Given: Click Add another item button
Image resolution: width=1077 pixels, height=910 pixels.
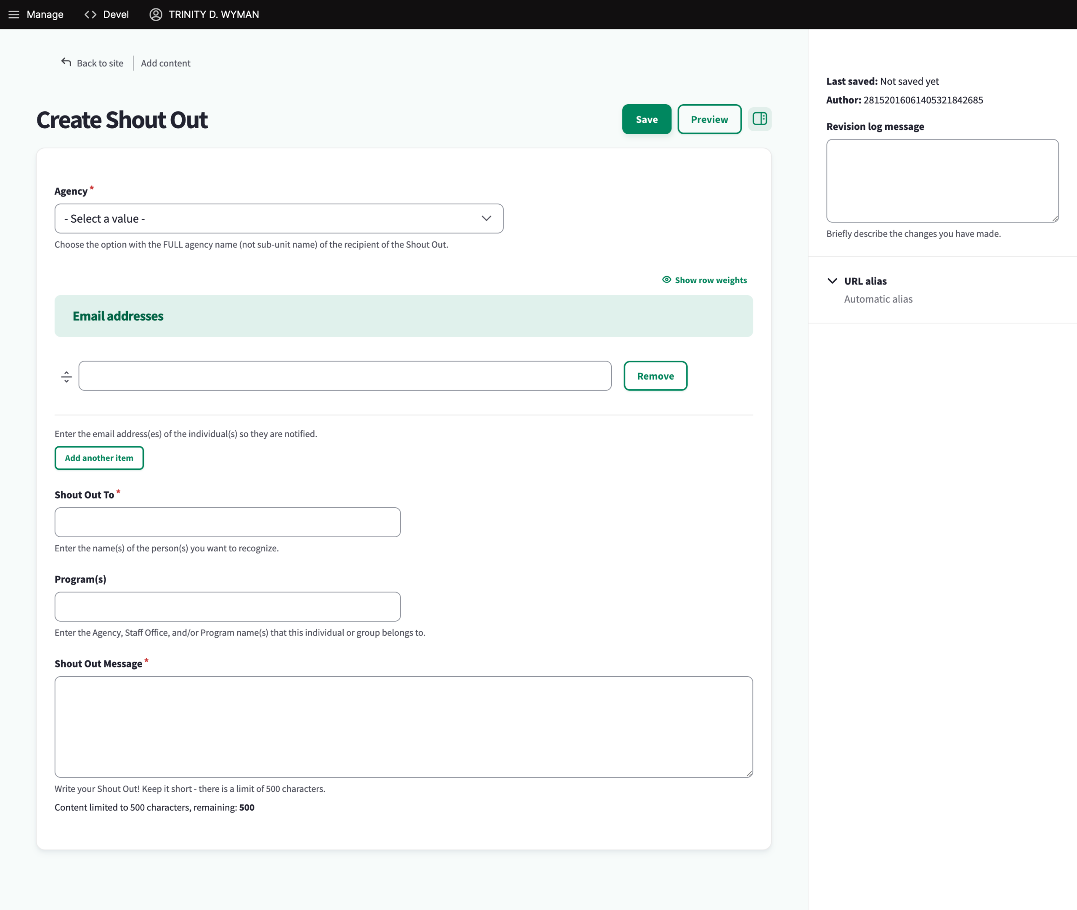Looking at the screenshot, I should click(99, 458).
